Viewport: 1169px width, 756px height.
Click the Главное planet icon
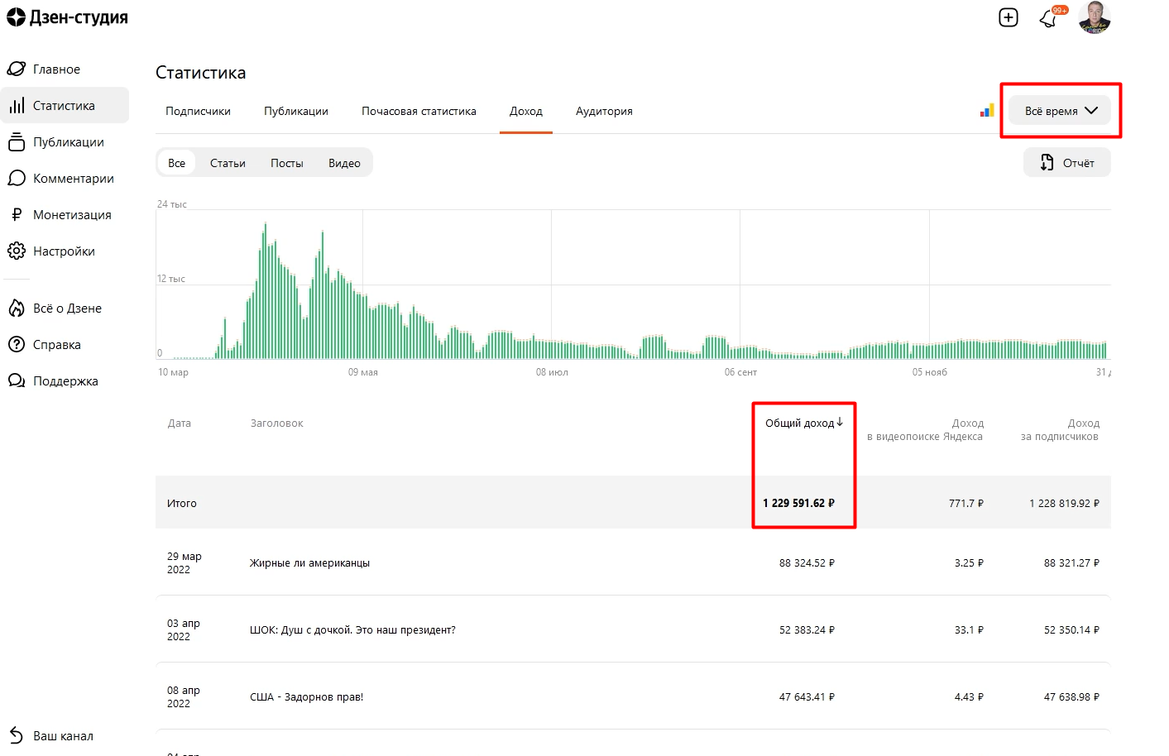point(17,69)
